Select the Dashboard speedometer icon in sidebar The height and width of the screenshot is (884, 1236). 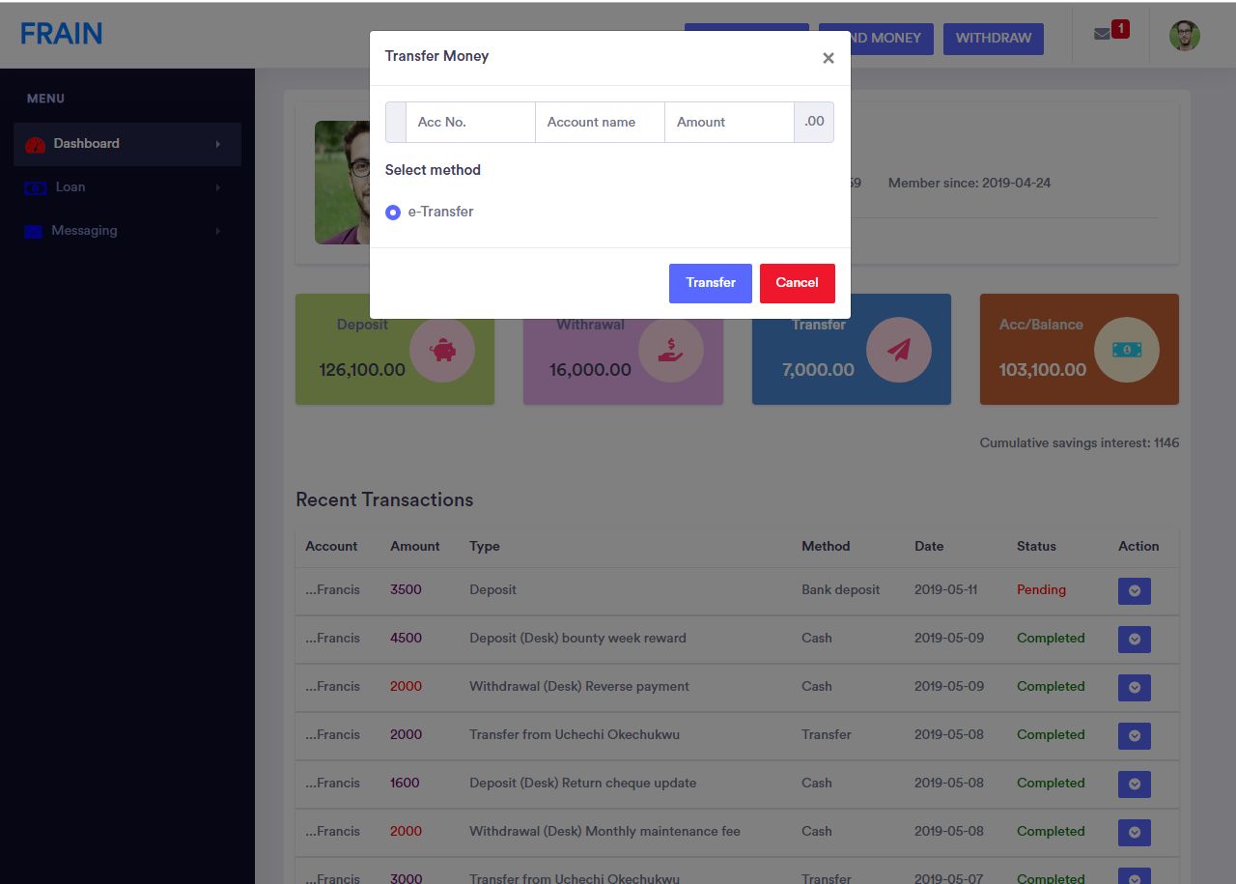[x=36, y=142]
